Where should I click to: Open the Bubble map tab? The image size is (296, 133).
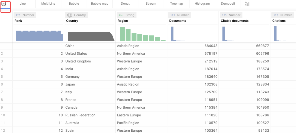tap(100, 4)
